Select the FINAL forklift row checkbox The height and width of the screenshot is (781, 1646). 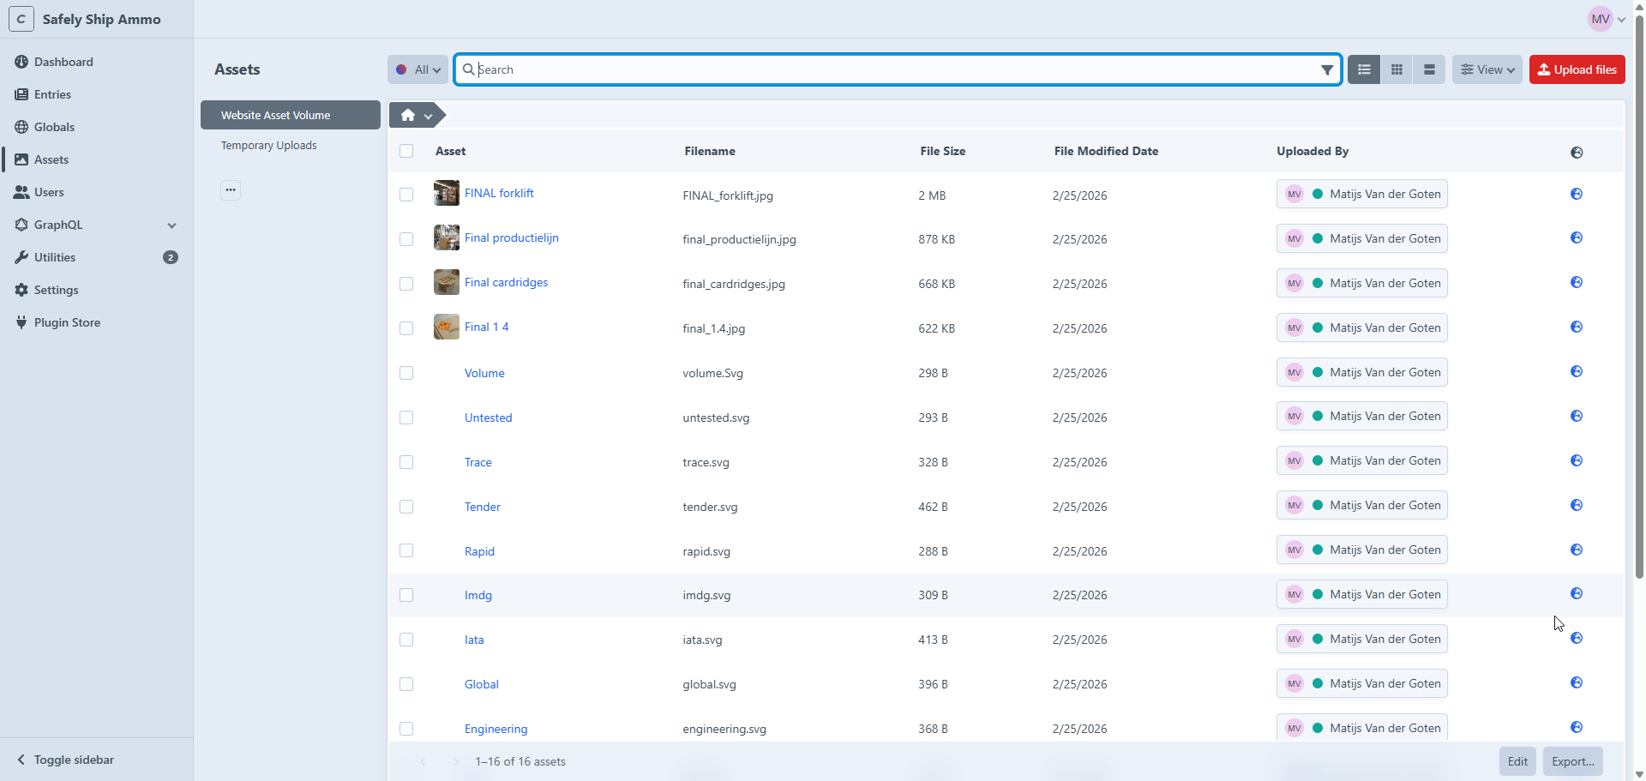[406, 195]
